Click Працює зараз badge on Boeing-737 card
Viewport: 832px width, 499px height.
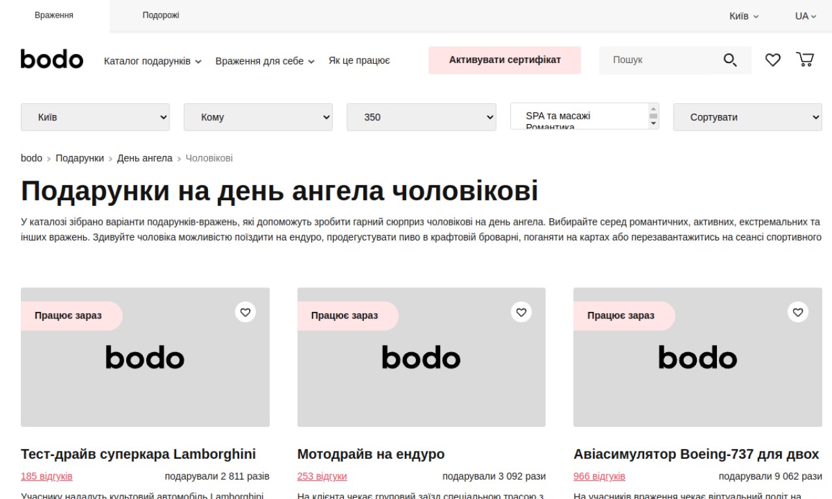[624, 316]
